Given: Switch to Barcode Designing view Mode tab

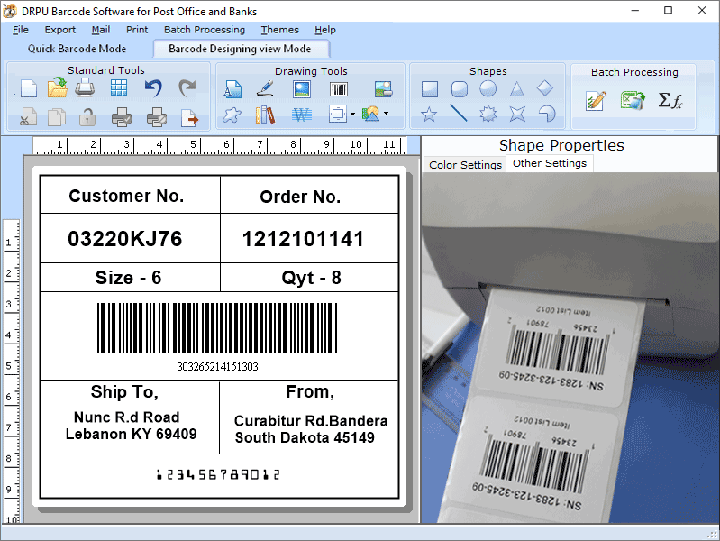Looking at the screenshot, I should (241, 49).
